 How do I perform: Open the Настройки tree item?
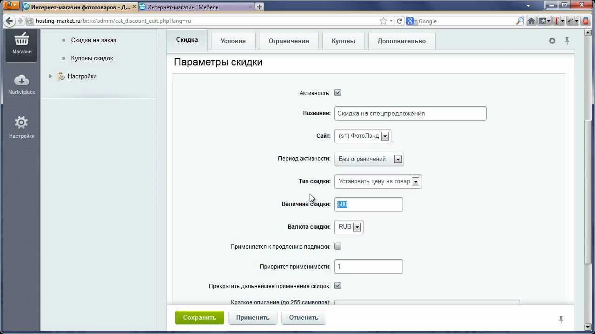click(x=82, y=76)
